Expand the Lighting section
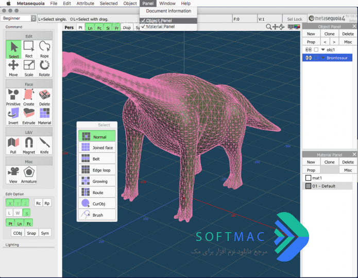The height and width of the screenshot is (278, 358). click(x=12, y=245)
